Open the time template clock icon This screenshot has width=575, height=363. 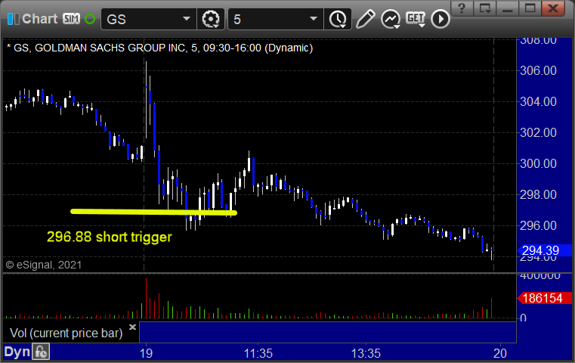(x=338, y=19)
